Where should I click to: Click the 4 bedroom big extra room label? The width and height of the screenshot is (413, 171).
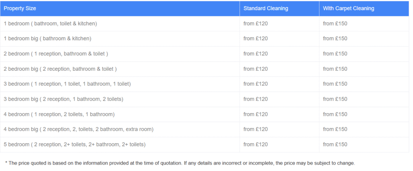tap(79, 129)
